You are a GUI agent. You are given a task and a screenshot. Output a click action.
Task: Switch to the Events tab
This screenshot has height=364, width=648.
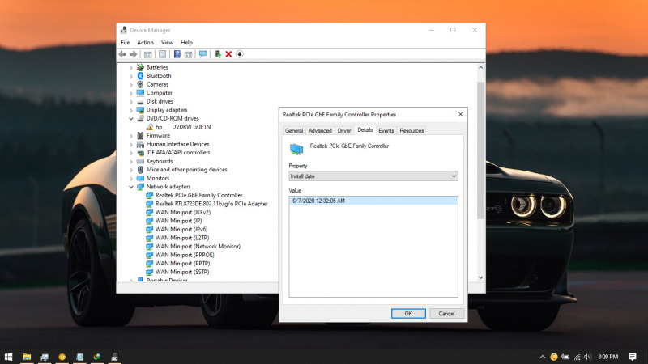pyautogui.click(x=386, y=130)
